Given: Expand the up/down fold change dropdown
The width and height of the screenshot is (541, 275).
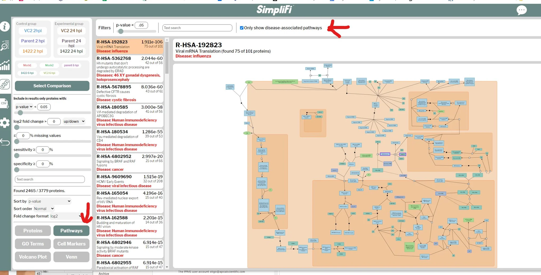Looking at the screenshot, I should pos(74,121).
